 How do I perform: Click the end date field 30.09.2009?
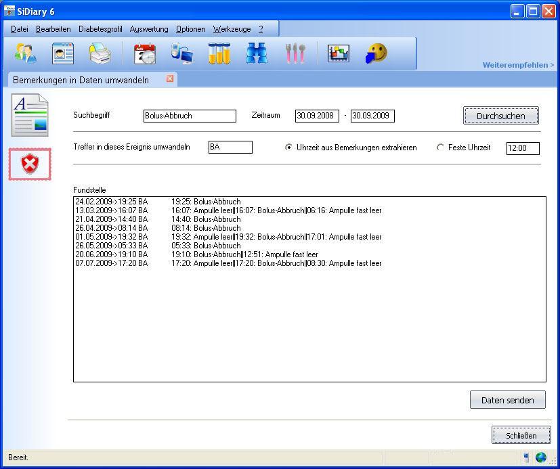pyautogui.click(x=372, y=116)
